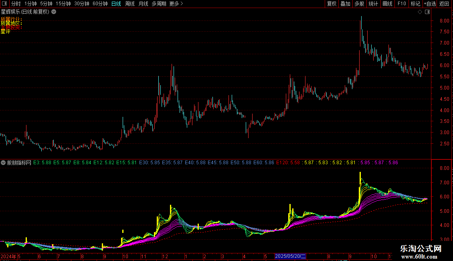
Task: Click the diamond marker icon above chart
Action: 420,12
